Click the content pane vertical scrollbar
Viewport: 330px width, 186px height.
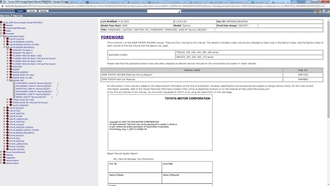click(328, 69)
